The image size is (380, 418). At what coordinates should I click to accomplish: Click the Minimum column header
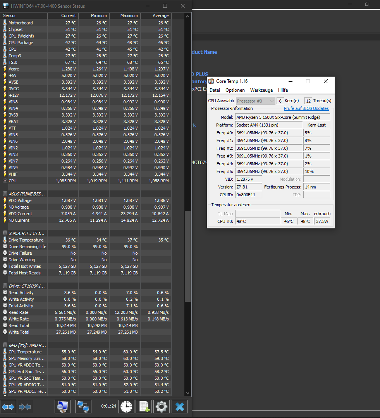pos(94,16)
